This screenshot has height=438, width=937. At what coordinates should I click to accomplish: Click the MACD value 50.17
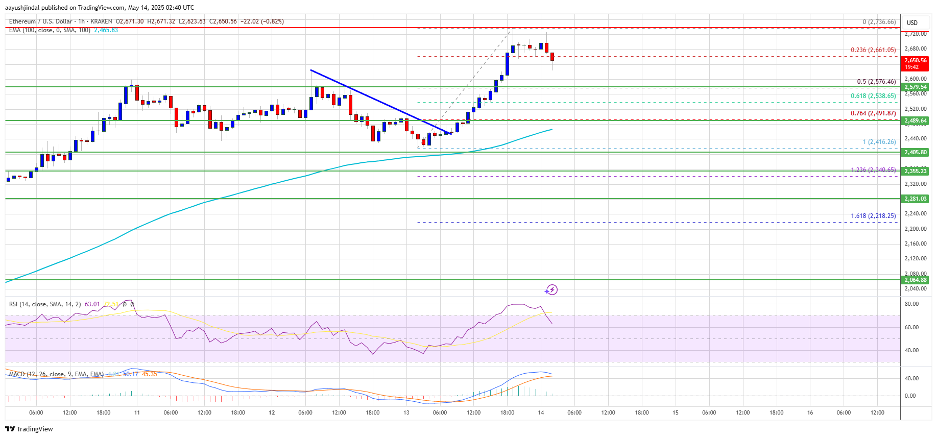[131, 374]
